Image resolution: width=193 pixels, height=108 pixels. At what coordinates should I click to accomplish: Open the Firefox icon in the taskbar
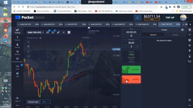click(x=6, y=36)
